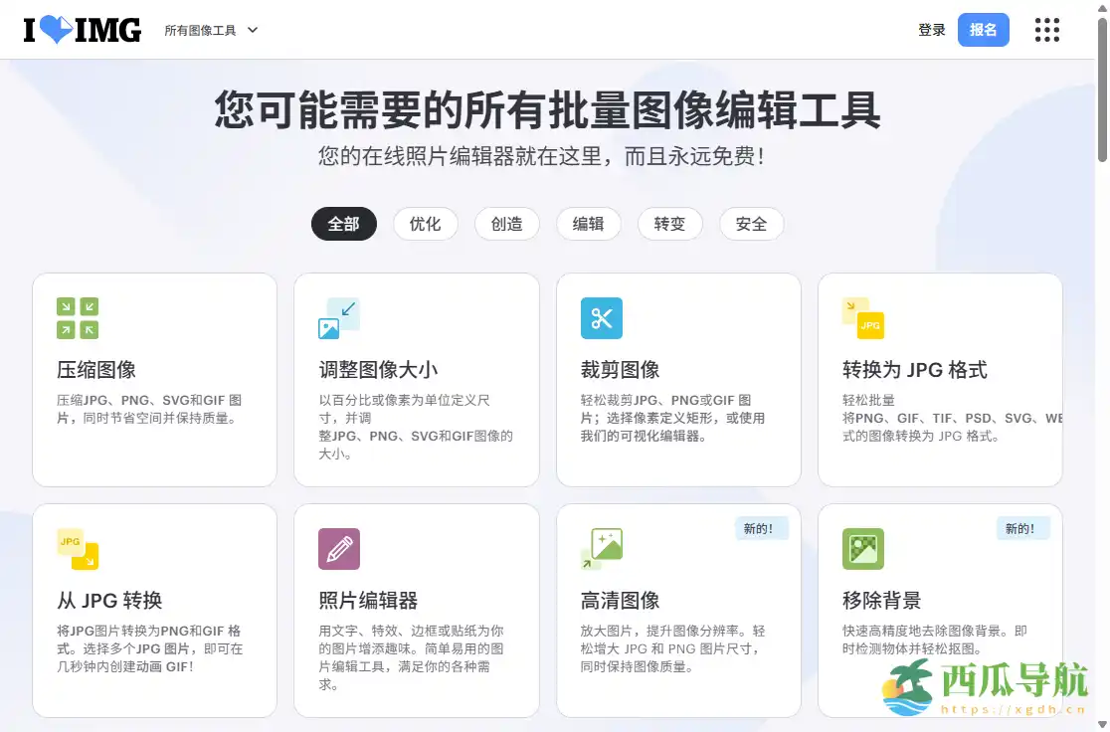Switch to the 全部 category tab
The image size is (1110, 732).
[344, 224]
